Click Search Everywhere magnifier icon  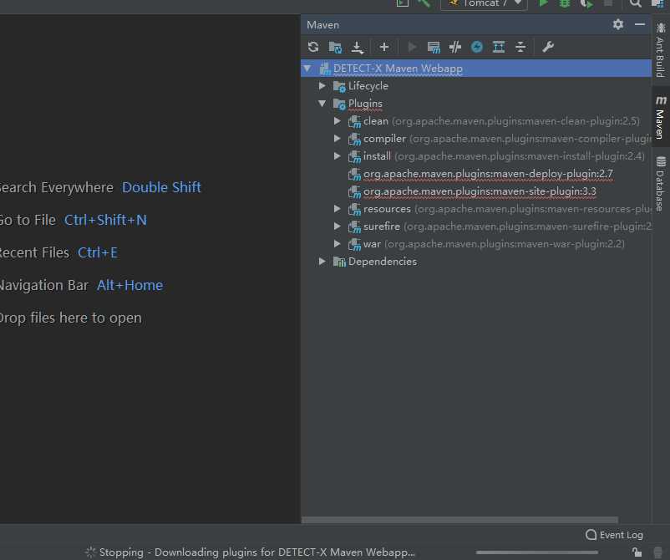click(x=636, y=3)
